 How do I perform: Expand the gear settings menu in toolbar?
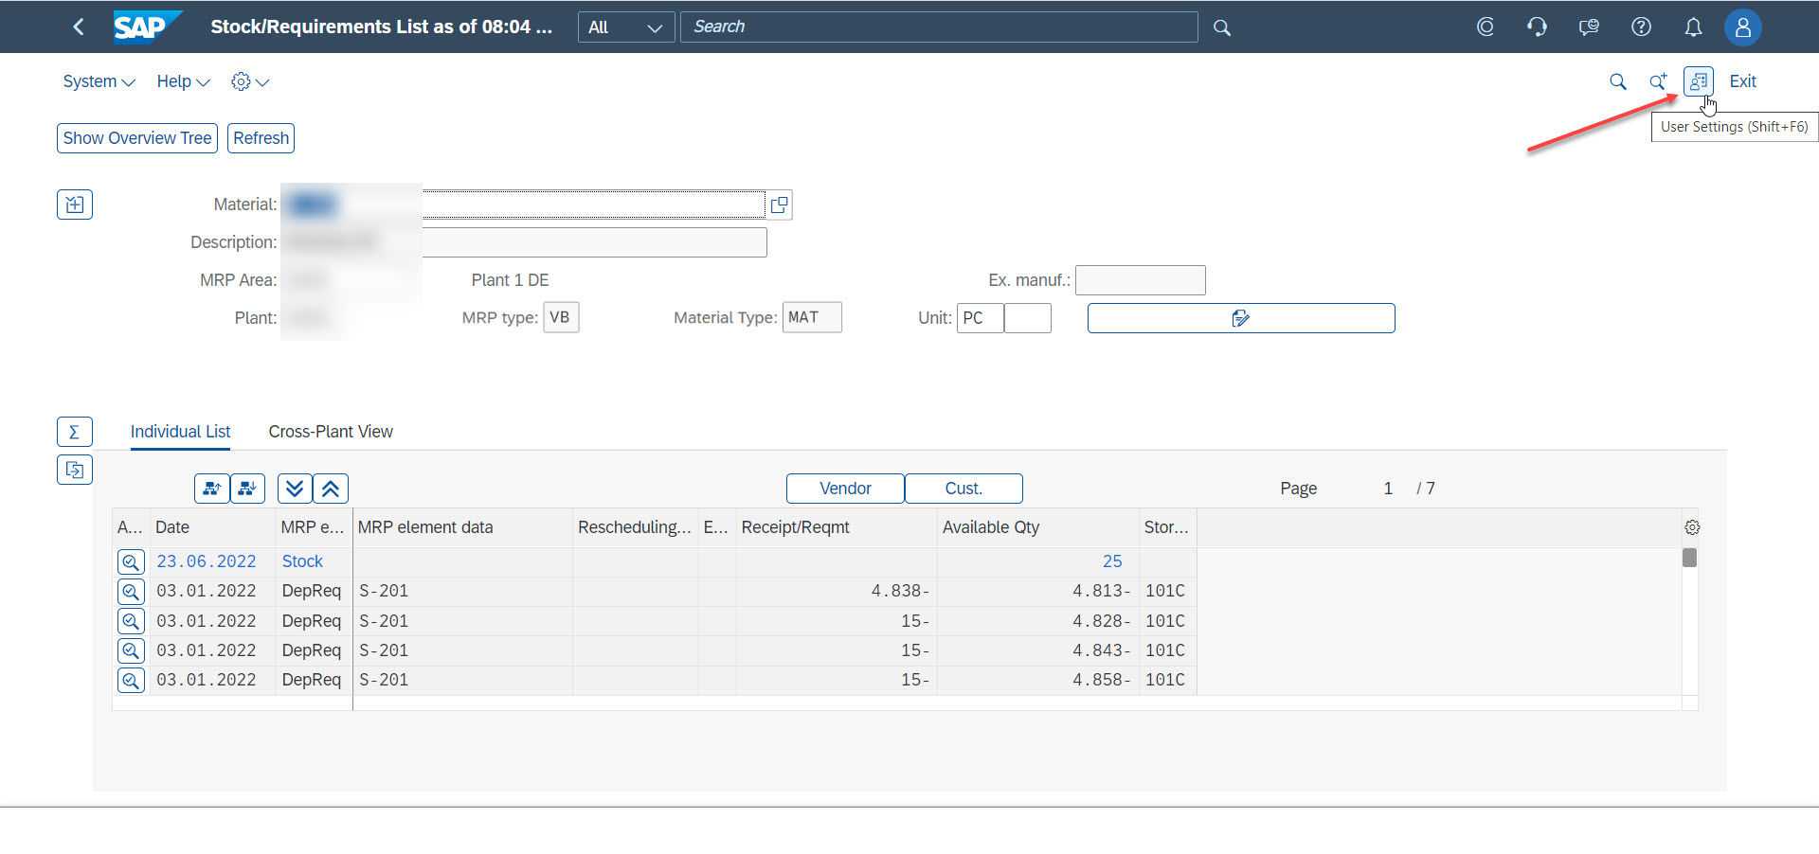tap(250, 81)
